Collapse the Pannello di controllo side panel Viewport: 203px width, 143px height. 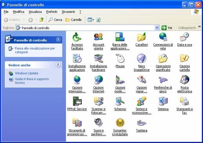tap(58, 39)
